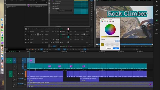Open the Effects workspace
The image size is (160, 90).
157,22
